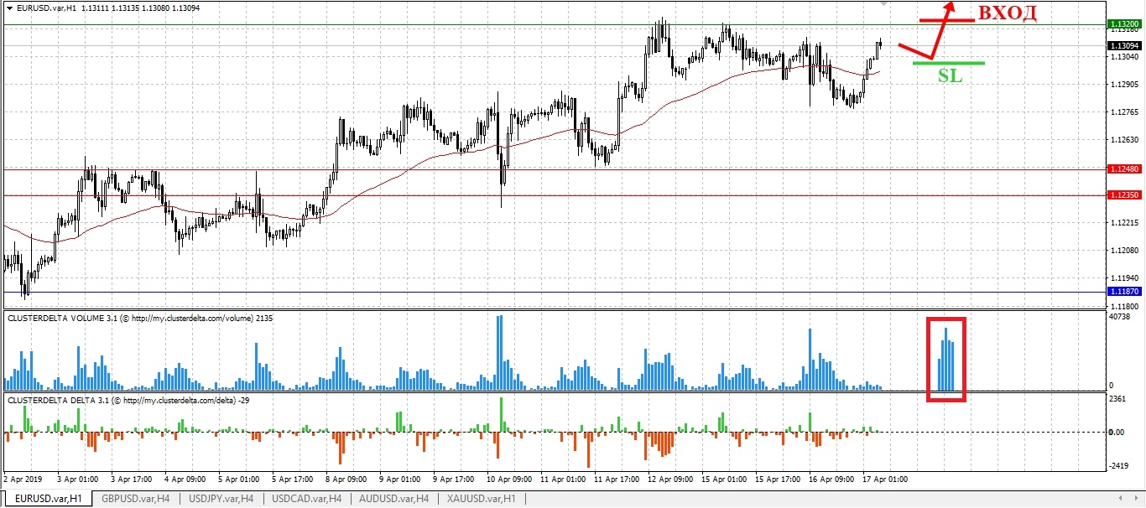
Task: Select the AUDUSD.var,H4 chart tab
Action: pyautogui.click(x=393, y=499)
